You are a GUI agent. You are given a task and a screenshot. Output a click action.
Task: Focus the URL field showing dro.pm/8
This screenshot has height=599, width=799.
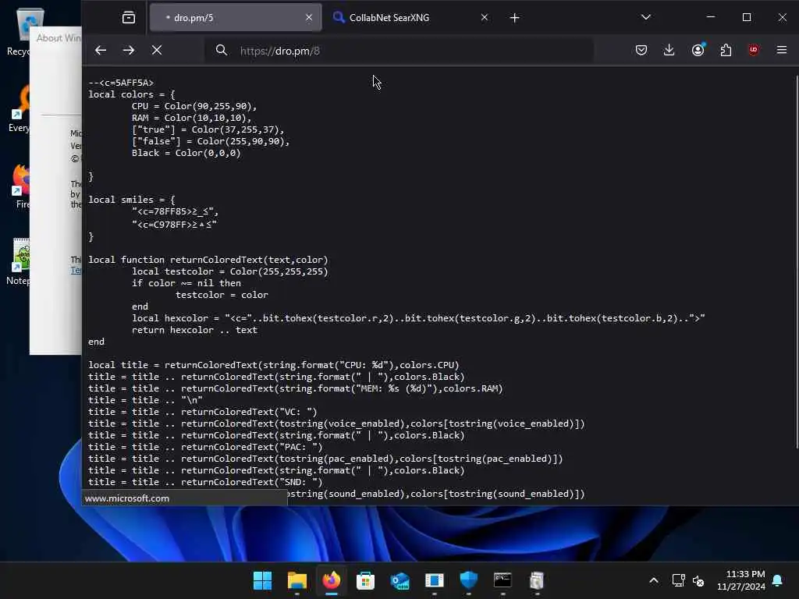[x=399, y=51]
